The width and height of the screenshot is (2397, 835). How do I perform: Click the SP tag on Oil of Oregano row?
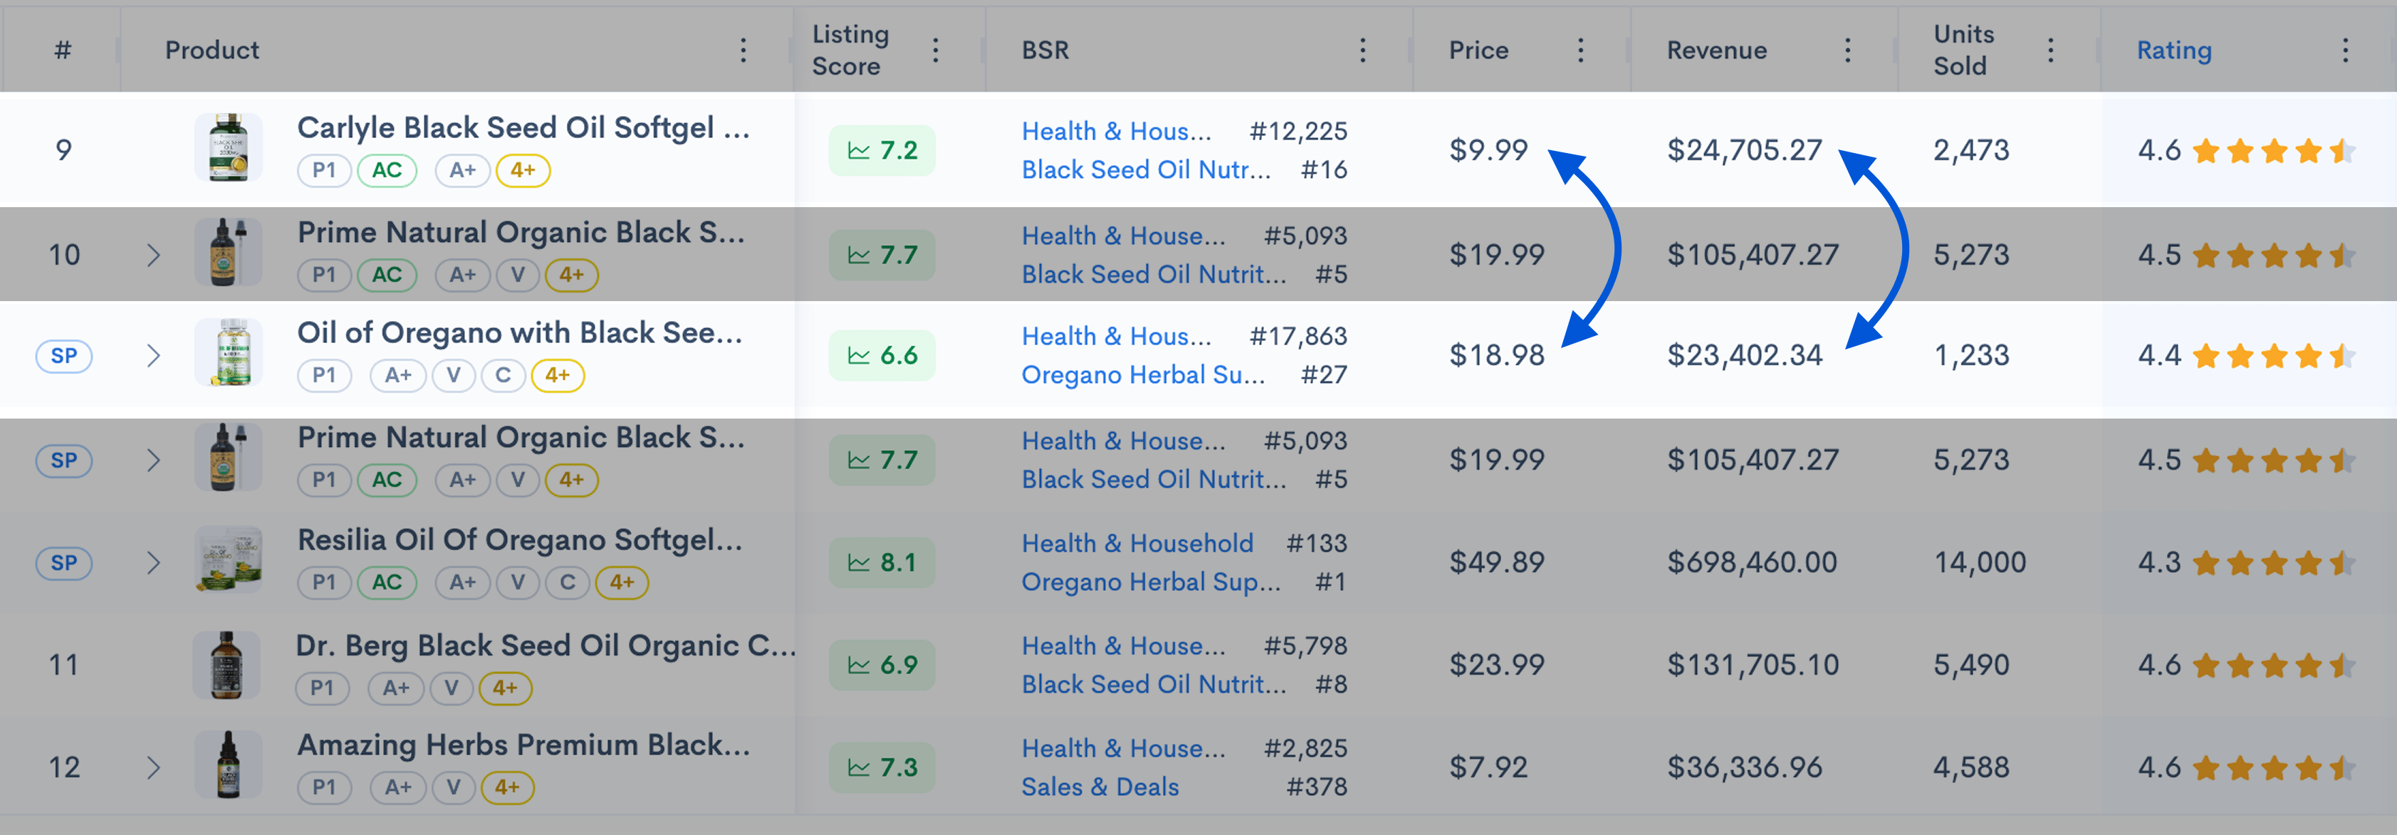pyautogui.click(x=63, y=355)
